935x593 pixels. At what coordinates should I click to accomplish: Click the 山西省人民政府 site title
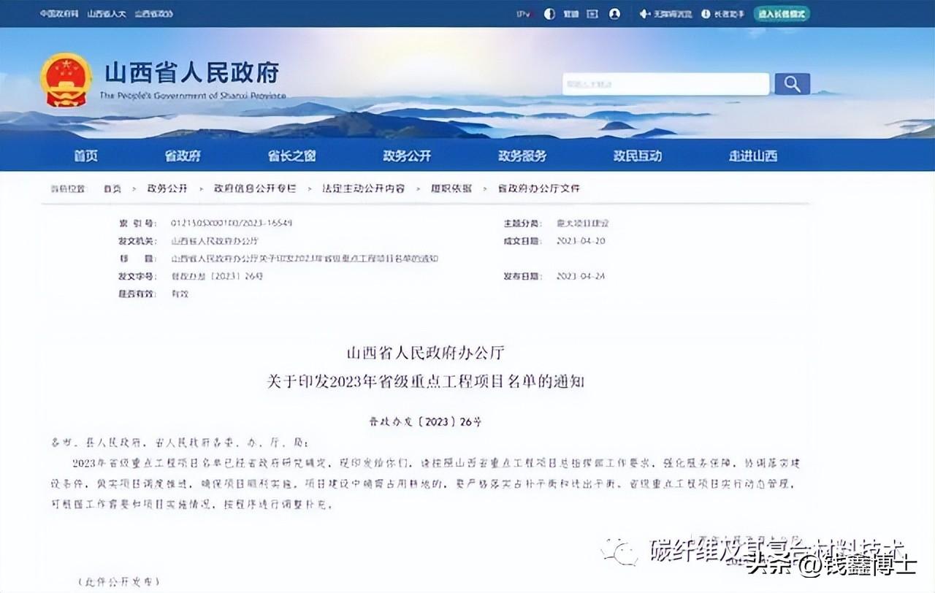coord(192,73)
